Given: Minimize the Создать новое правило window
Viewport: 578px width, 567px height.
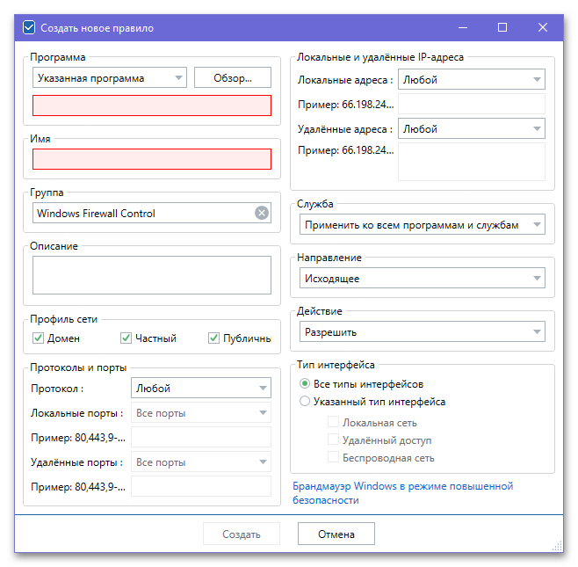Looking at the screenshot, I should (x=463, y=27).
